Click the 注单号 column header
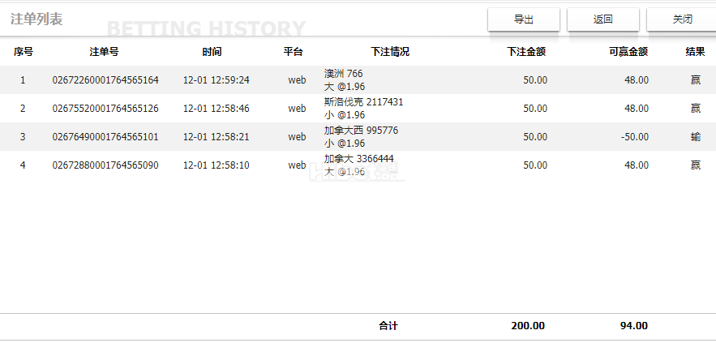Viewport: 716px width, 343px height. pyautogui.click(x=105, y=52)
